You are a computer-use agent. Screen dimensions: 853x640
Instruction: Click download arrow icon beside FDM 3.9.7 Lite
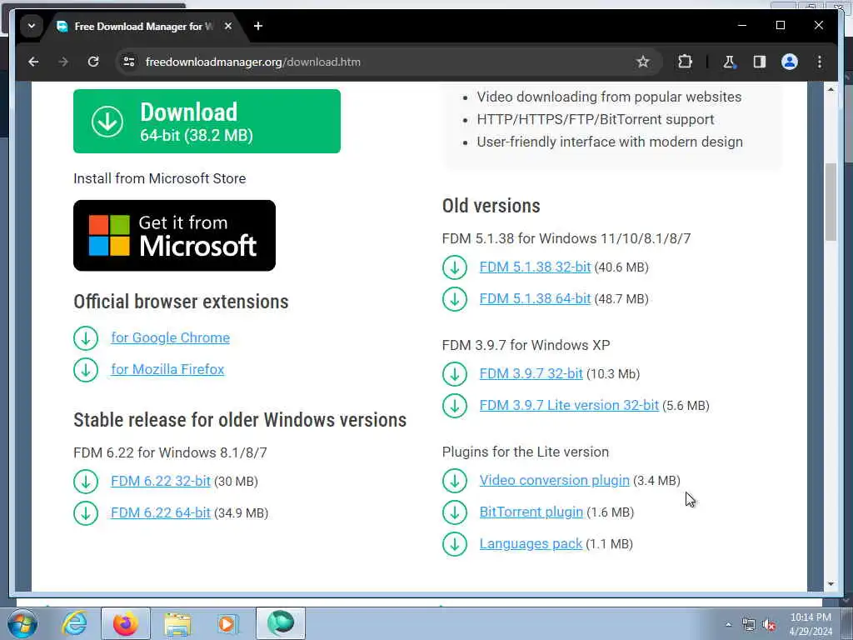pos(454,406)
